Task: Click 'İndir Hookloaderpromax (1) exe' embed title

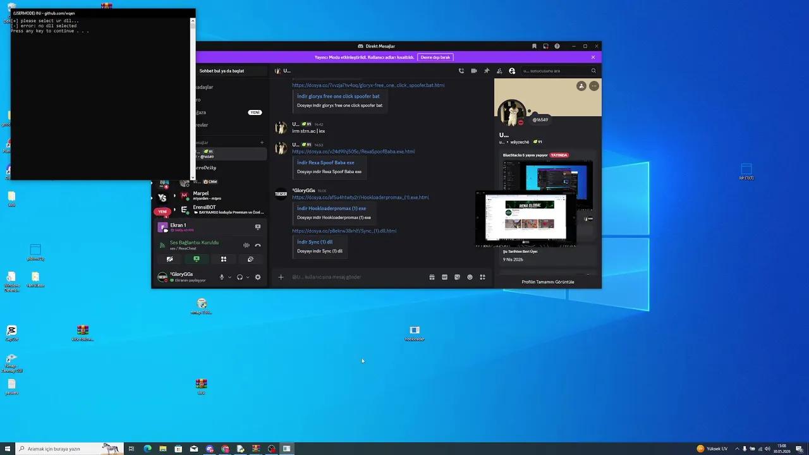Action: click(331, 208)
